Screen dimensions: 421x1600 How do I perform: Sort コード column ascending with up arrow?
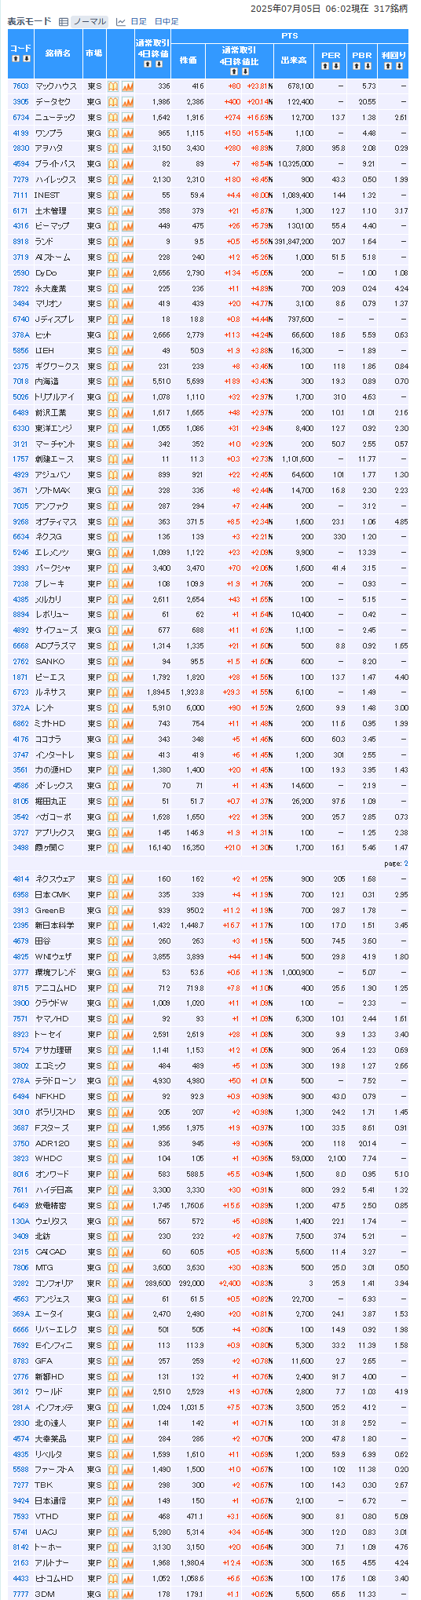click(15, 58)
